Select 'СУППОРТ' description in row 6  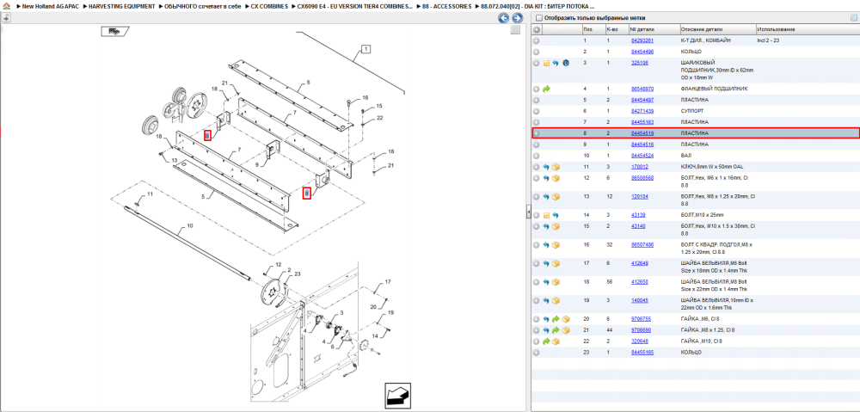tap(692, 111)
